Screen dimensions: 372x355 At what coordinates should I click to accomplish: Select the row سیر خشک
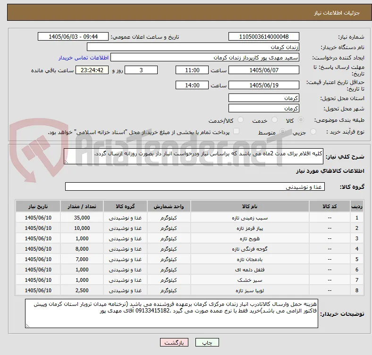coord(190,280)
